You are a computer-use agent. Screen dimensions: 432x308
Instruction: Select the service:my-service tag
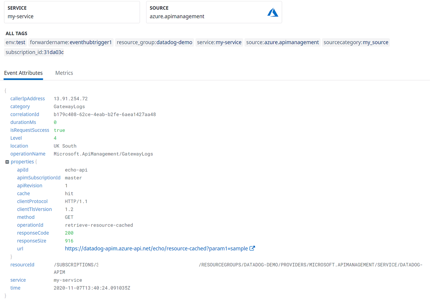click(x=219, y=42)
